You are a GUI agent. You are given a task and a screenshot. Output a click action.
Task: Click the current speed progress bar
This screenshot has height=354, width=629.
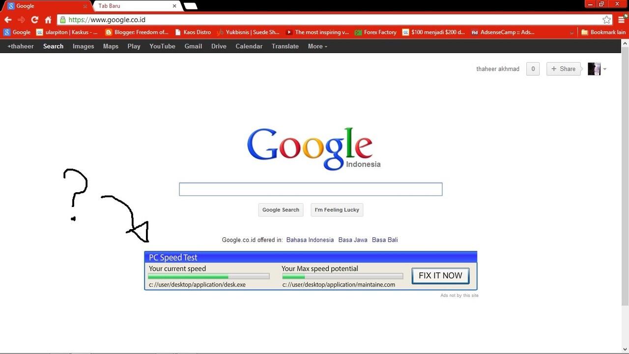(x=209, y=277)
